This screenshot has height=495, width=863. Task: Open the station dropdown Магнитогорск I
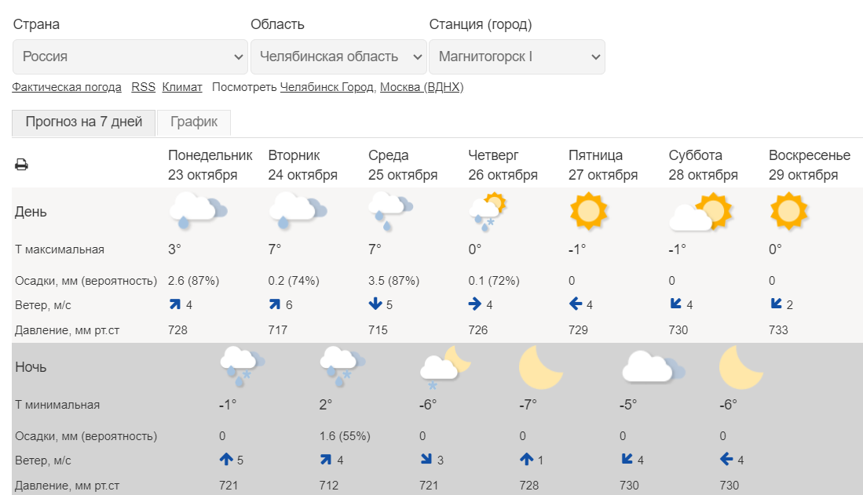tap(517, 56)
